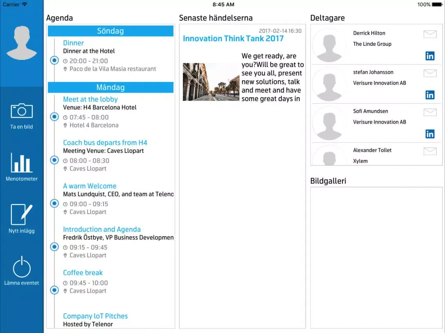Email Sofi Amundsen via envelope icon
The width and height of the screenshot is (445, 333).
click(430, 113)
